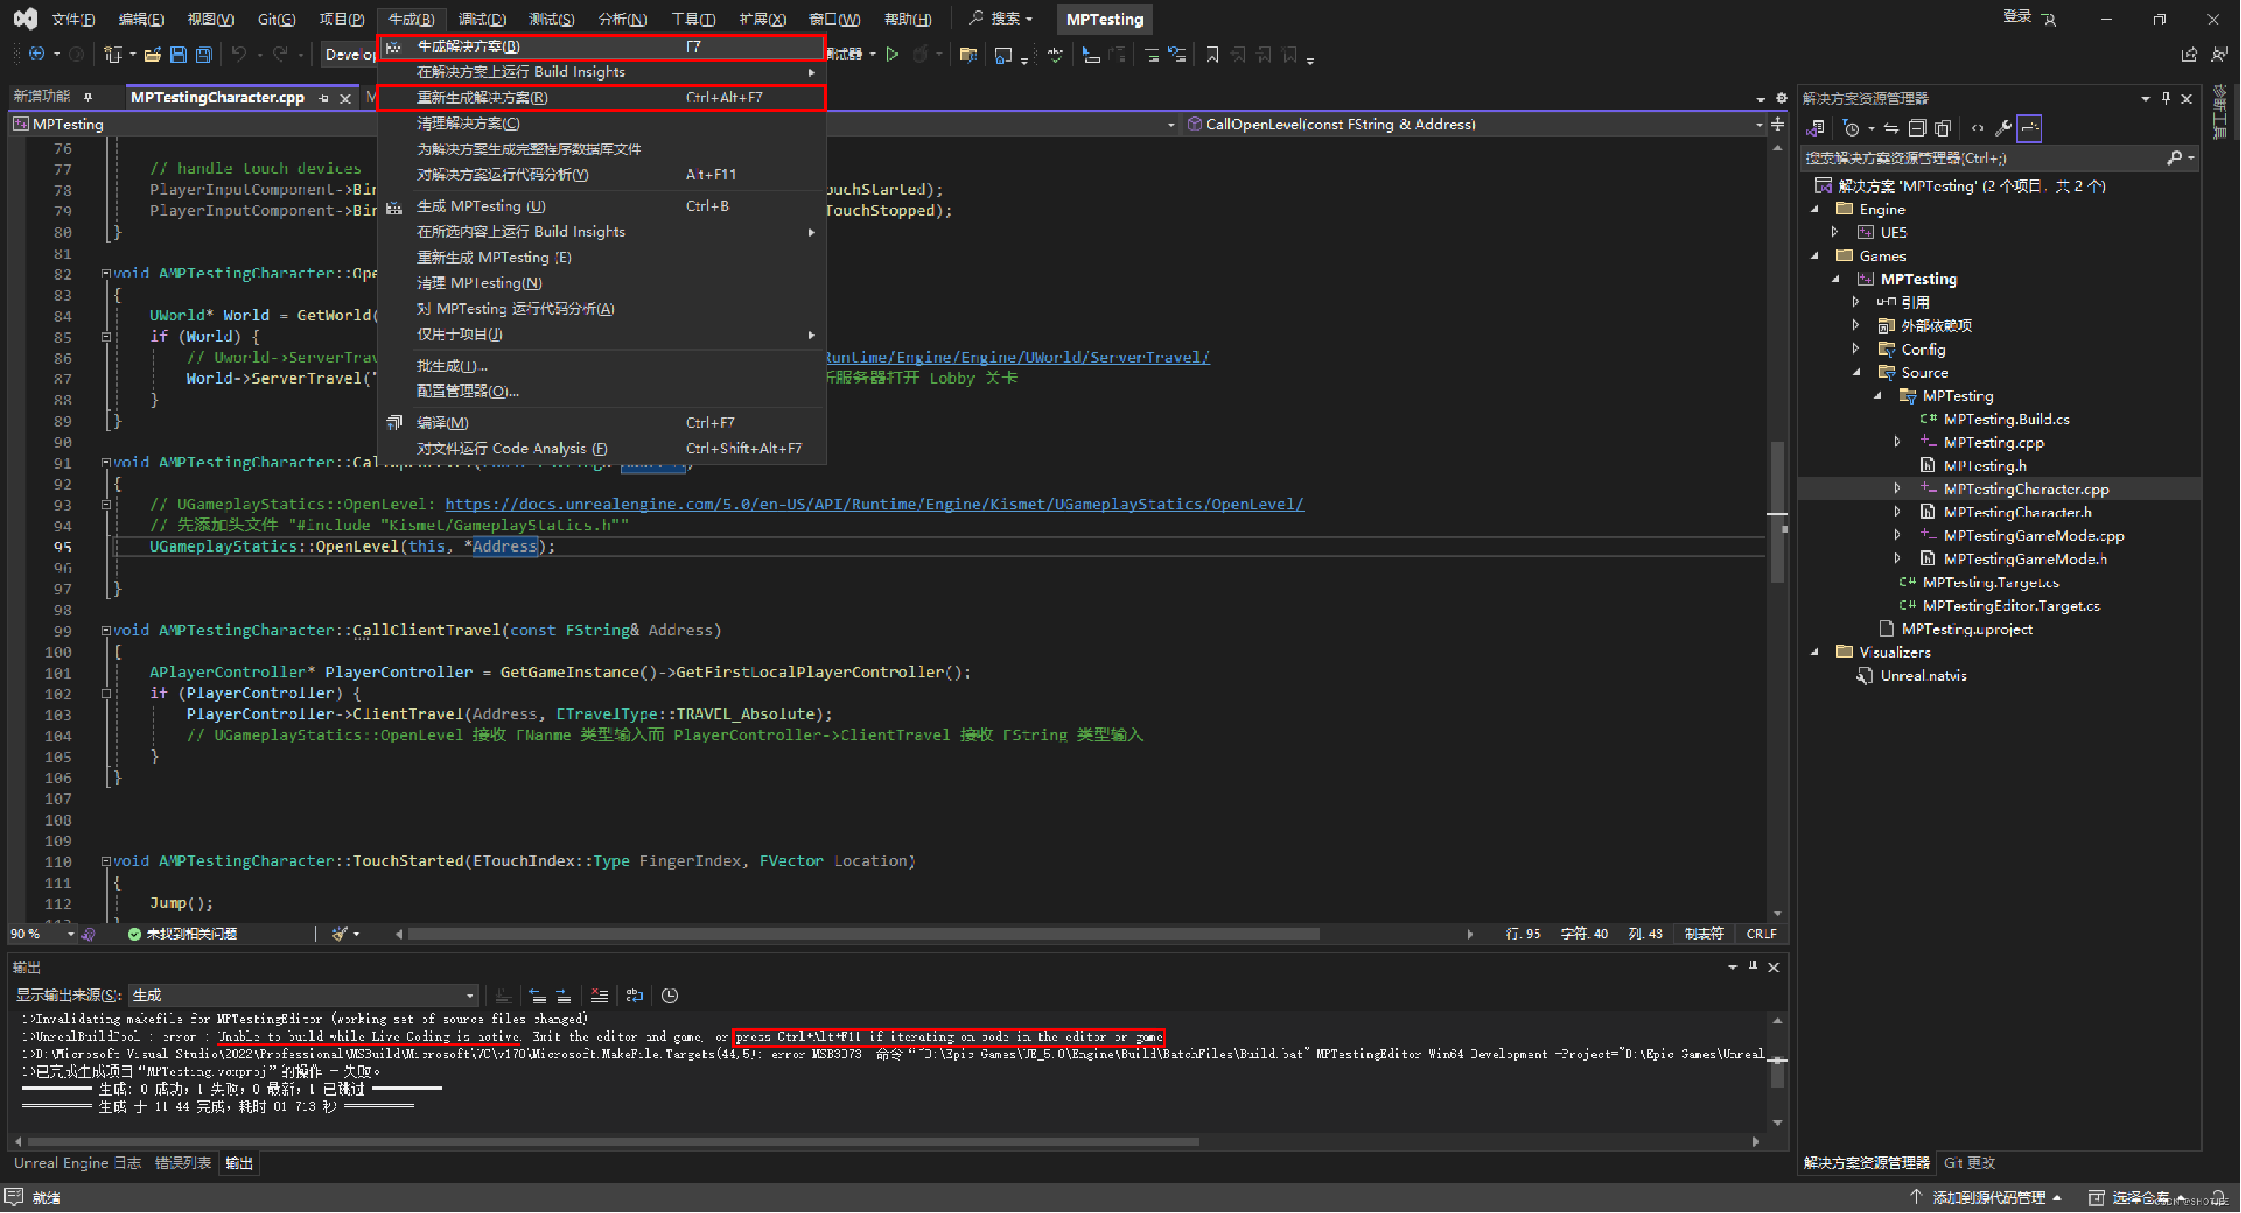Image resolution: width=2241 pixels, height=1213 pixels.
Task: Click 配置管理器(O)... menu entry
Action: coord(602,391)
